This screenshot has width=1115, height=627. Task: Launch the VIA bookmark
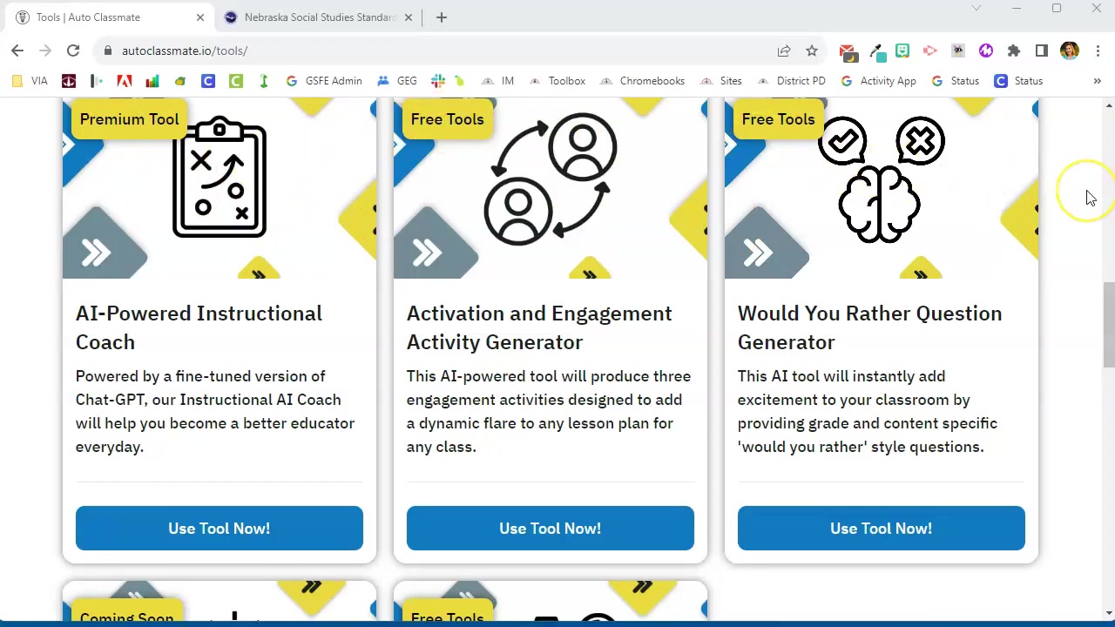click(x=31, y=80)
